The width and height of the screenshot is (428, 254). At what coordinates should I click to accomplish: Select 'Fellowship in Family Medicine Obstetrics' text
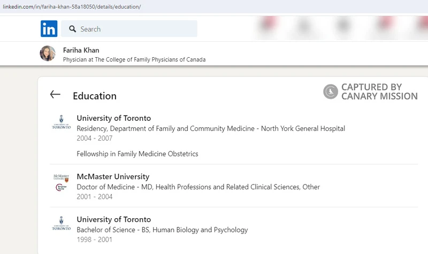137,154
